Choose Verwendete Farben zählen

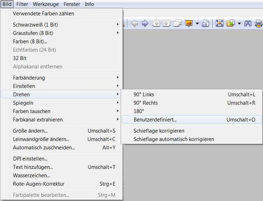coord(61,14)
